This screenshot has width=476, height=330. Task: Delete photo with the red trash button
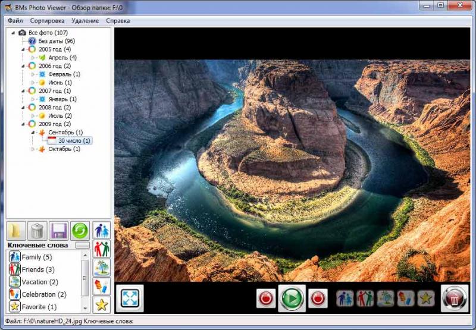point(455,298)
